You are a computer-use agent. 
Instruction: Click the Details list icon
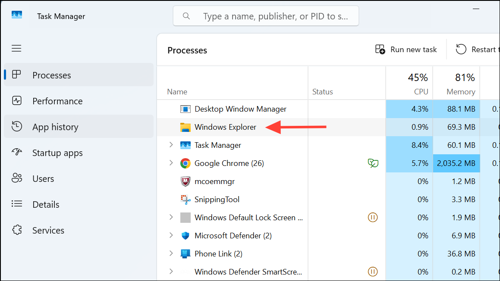pyautogui.click(x=16, y=204)
